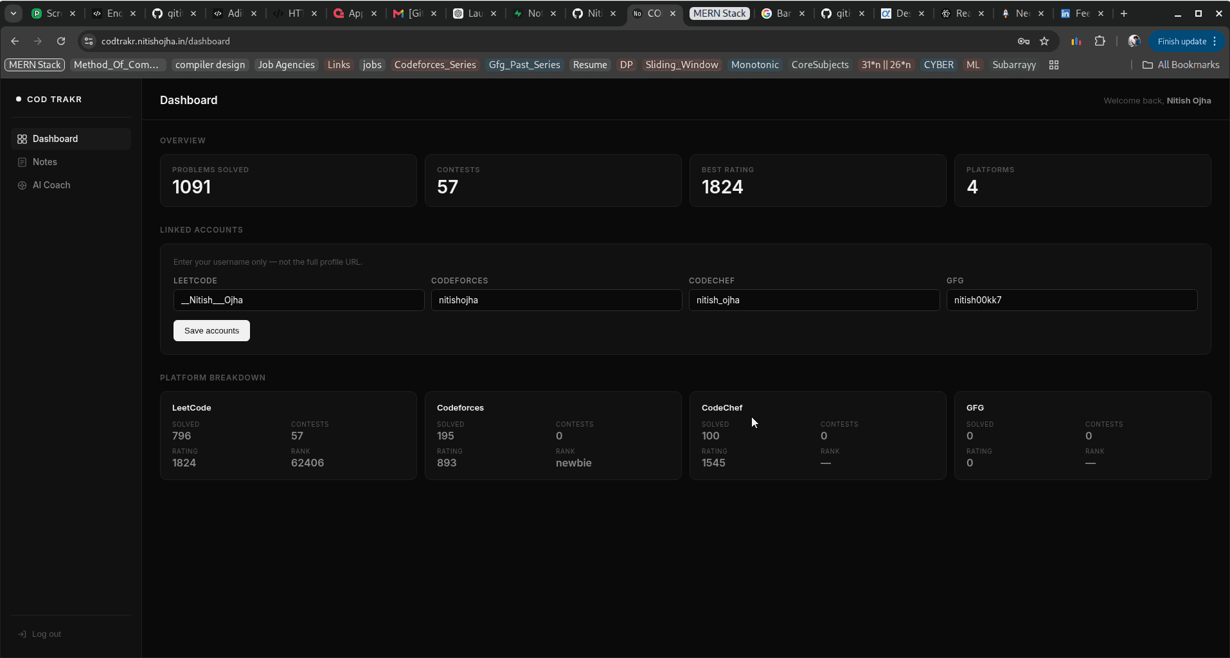Viewport: 1230px width, 658px height.
Task: Open the All Bookmarks folder
Action: tap(1181, 65)
